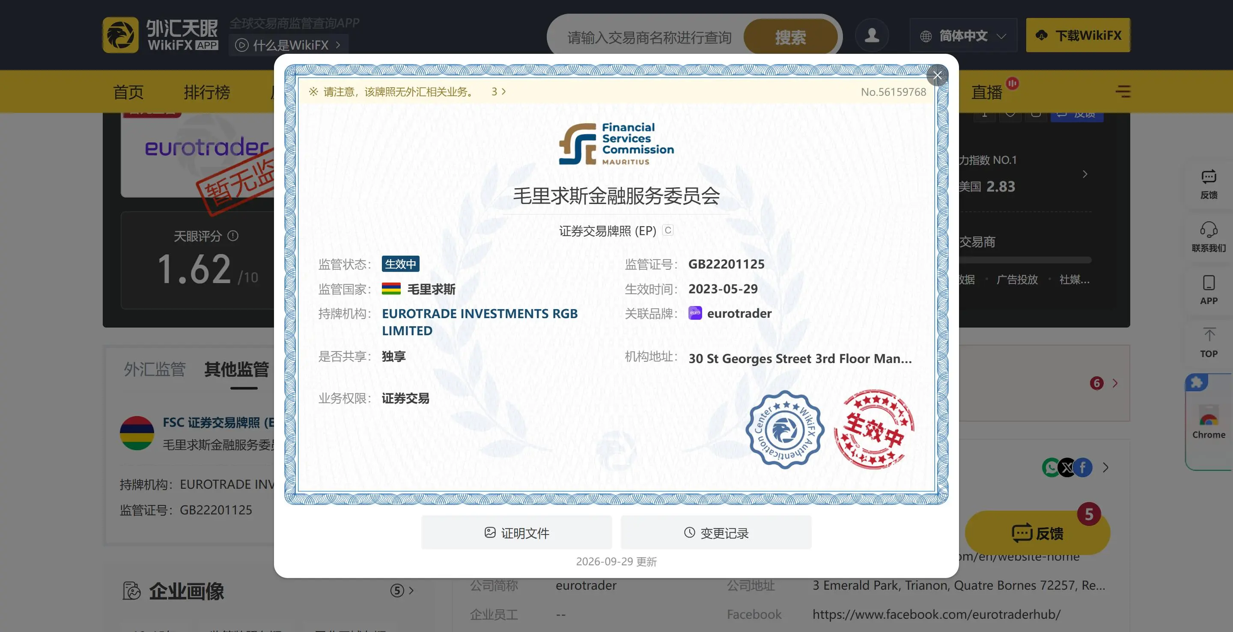Viewport: 1233px width, 632px height.
Task: Click the 联系我们 headset icon
Action: click(x=1209, y=230)
